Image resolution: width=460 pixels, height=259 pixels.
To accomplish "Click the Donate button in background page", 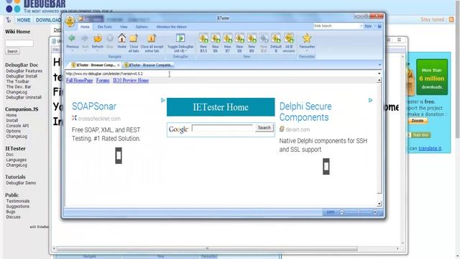I will point(418,121).
